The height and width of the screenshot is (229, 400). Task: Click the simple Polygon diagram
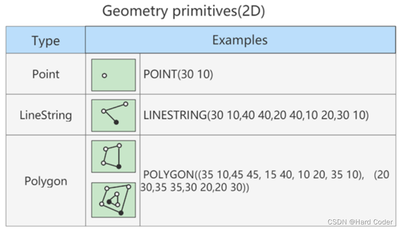click(x=113, y=156)
